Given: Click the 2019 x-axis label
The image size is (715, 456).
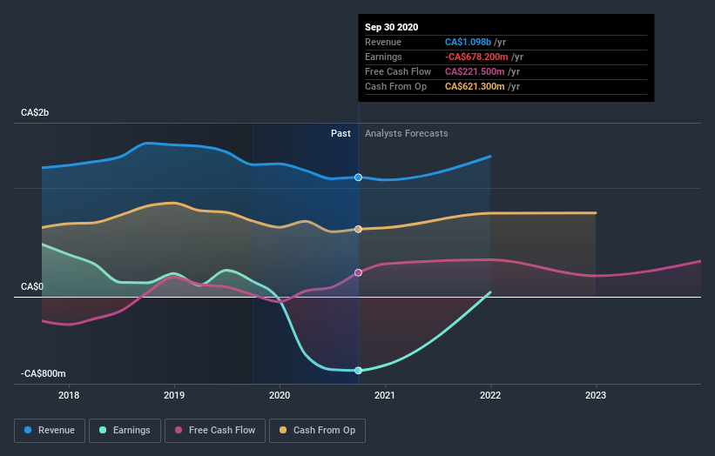Looking at the screenshot, I should [174, 395].
